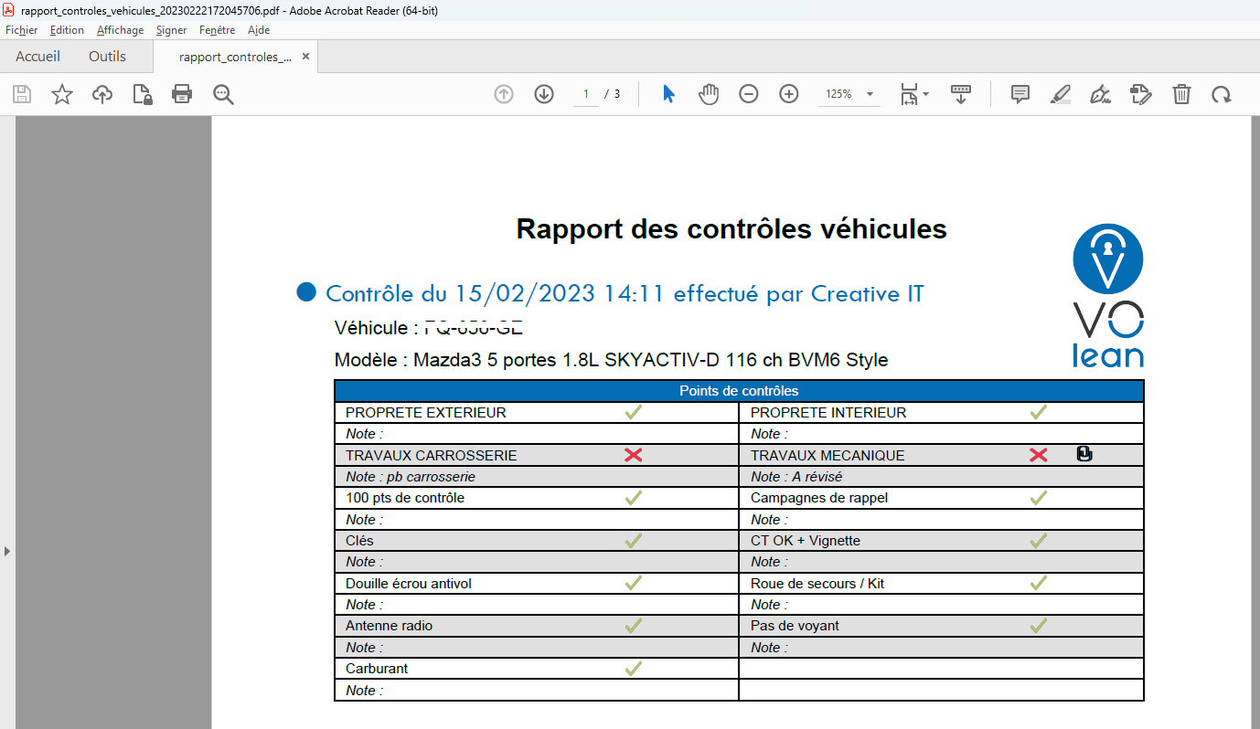Expand the left navigation pane arrow
Screen dimensions: 1260x729
[7, 551]
